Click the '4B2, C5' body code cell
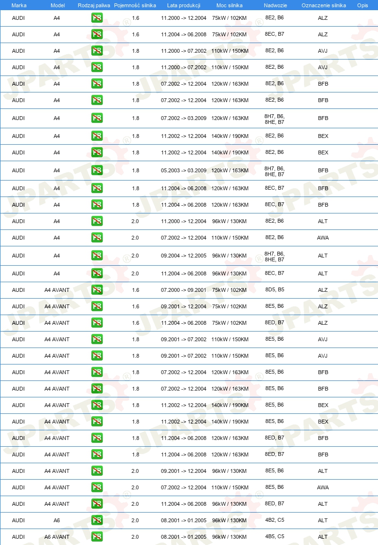The height and width of the screenshot is (545, 378). (x=275, y=520)
